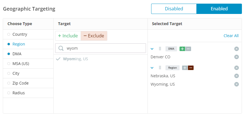The width and height of the screenshot is (245, 118).
Task: Click the DMA group label tag
Action: click(x=171, y=49)
